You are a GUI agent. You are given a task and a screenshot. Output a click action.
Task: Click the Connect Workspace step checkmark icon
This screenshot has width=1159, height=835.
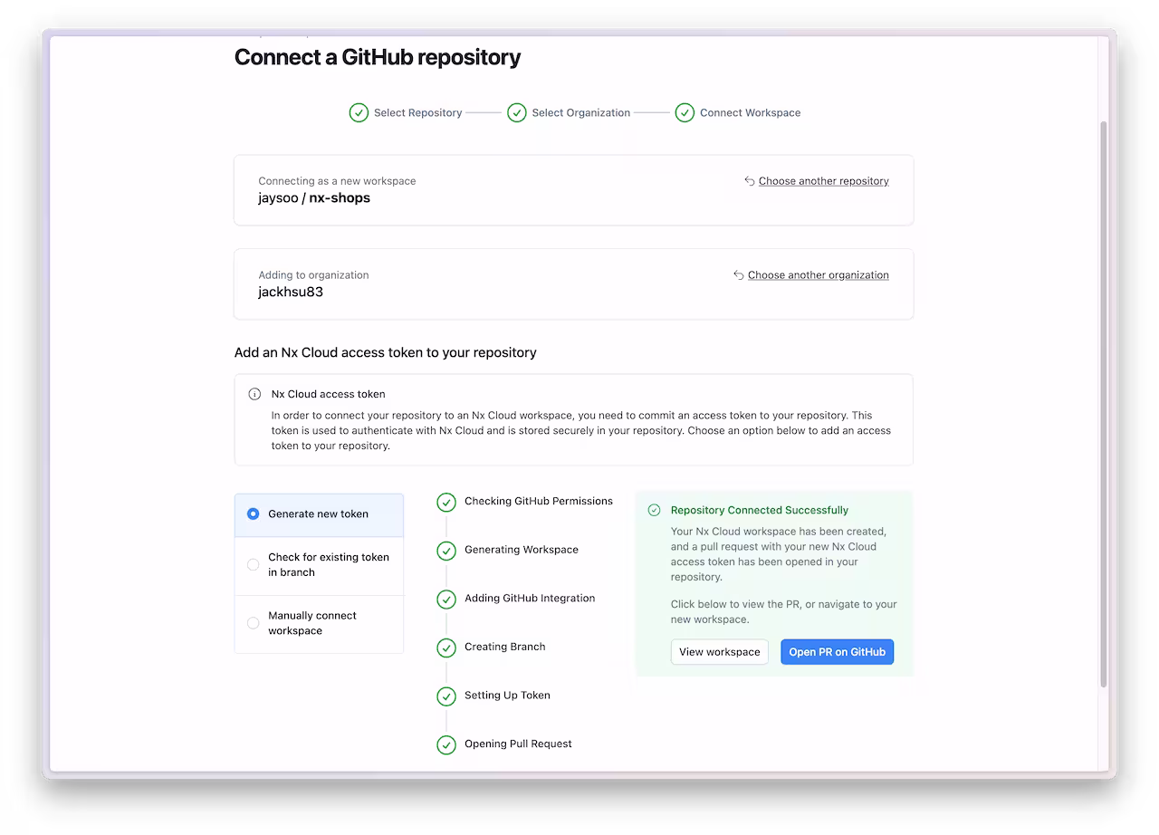click(685, 113)
